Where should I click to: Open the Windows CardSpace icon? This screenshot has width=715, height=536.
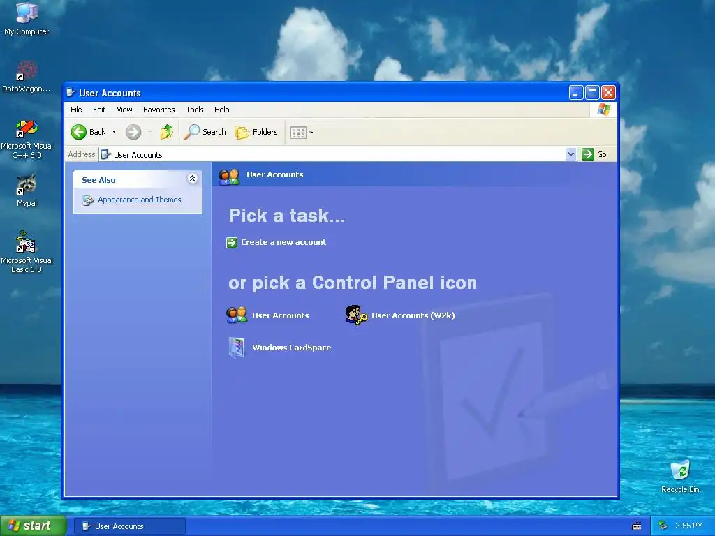(x=237, y=348)
